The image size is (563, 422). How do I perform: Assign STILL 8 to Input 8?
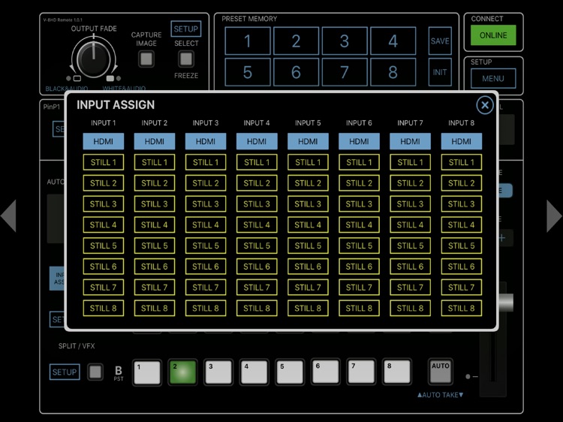(462, 308)
